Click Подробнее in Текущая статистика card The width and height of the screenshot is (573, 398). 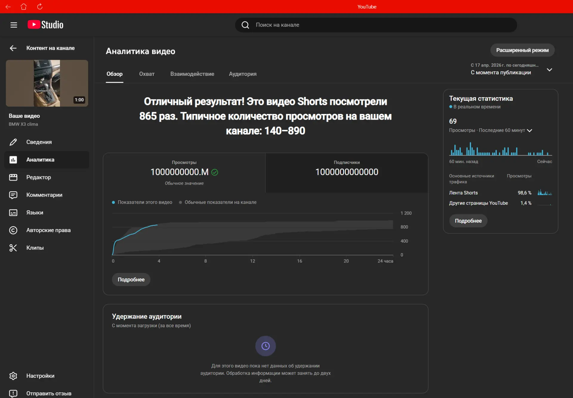(x=468, y=221)
